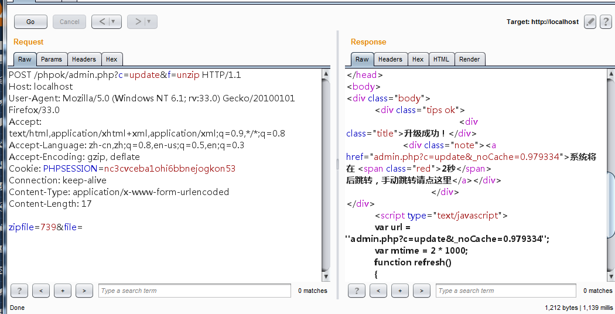Focus the Request search term field
This screenshot has height=314, width=615.
tap(194, 291)
